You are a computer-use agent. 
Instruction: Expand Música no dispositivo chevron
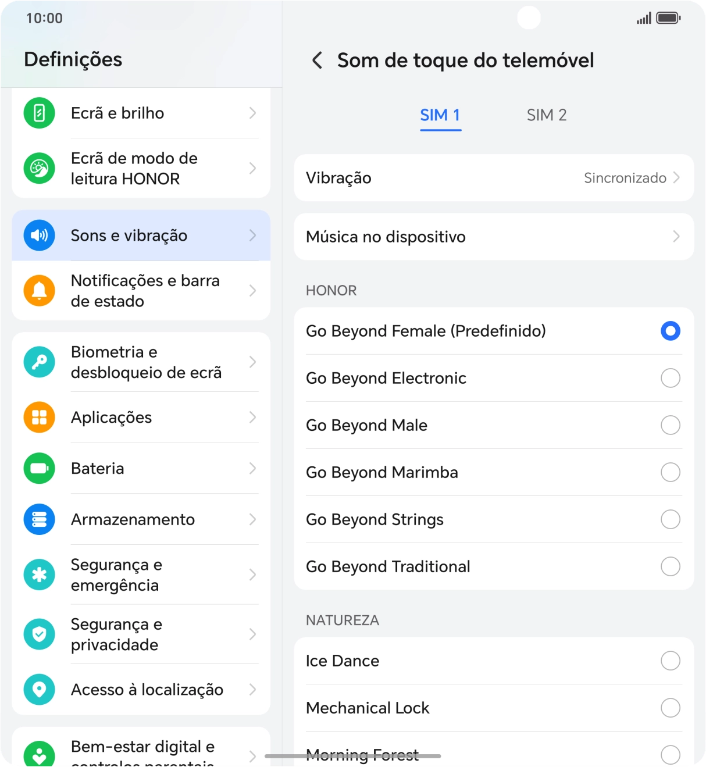[x=676, y=237]
